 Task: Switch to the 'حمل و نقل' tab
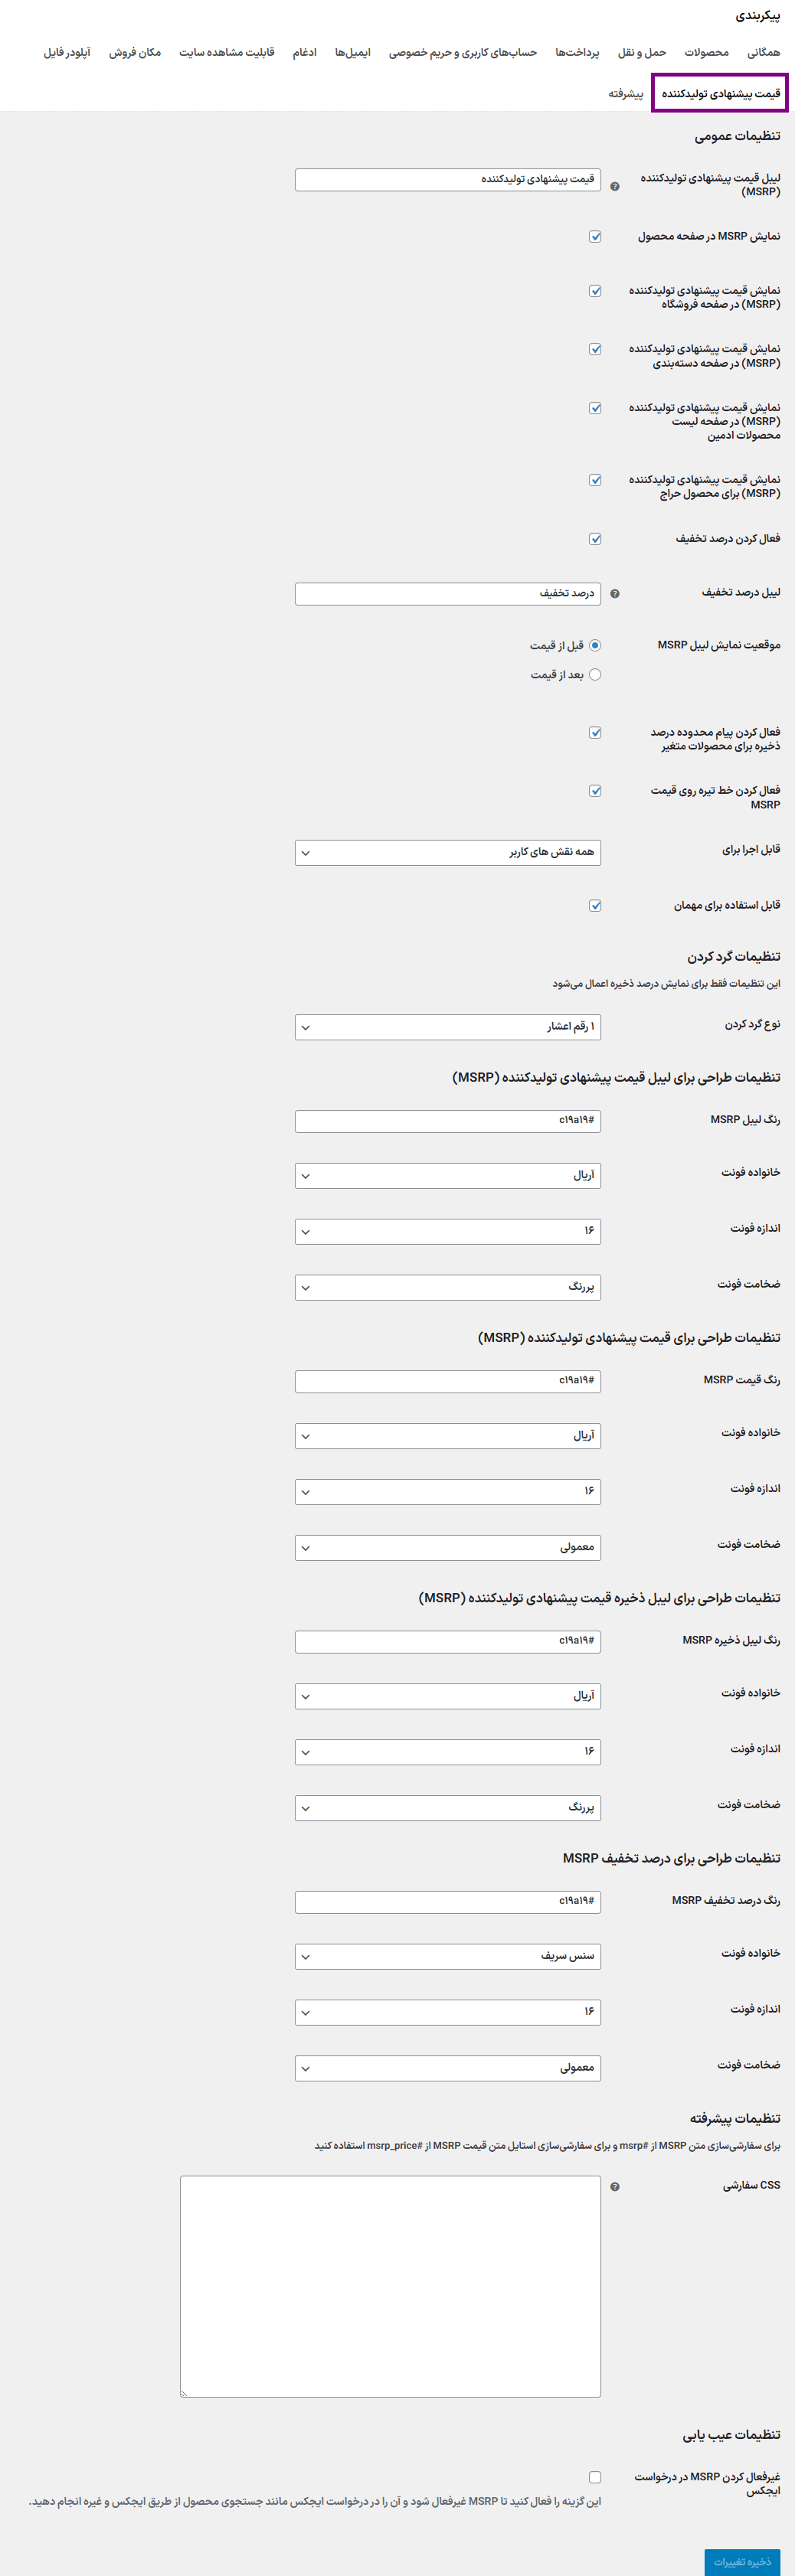click(x=641, y=53)
